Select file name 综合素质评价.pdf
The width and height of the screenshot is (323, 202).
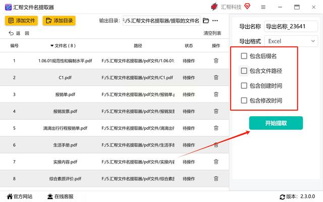65,178
